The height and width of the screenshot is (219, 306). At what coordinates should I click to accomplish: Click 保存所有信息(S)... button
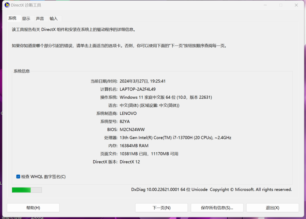[x=217, y=208]
